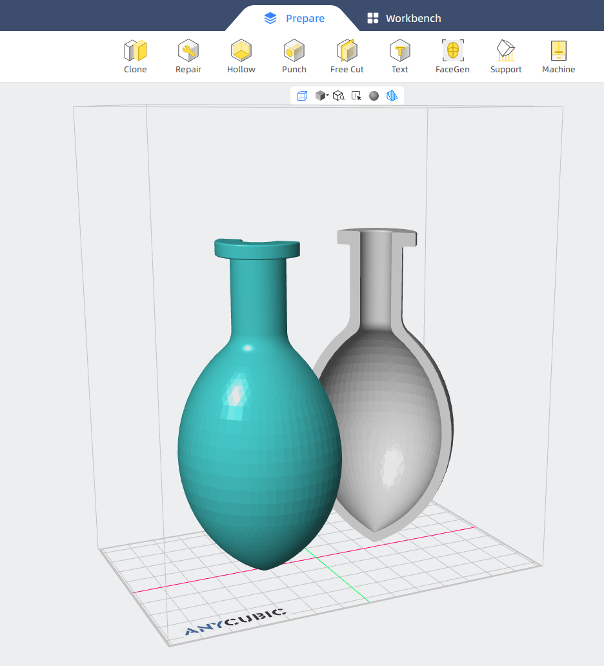Screen dimensions: 604x666
Task: Toggle the blue wireframe build-volume box
Action: click(x=302, y=96)
